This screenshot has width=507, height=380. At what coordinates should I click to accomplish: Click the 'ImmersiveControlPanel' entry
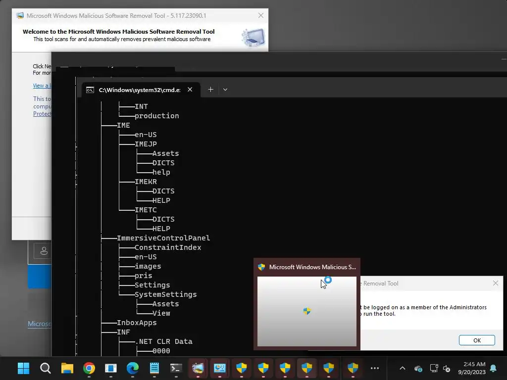163,238
